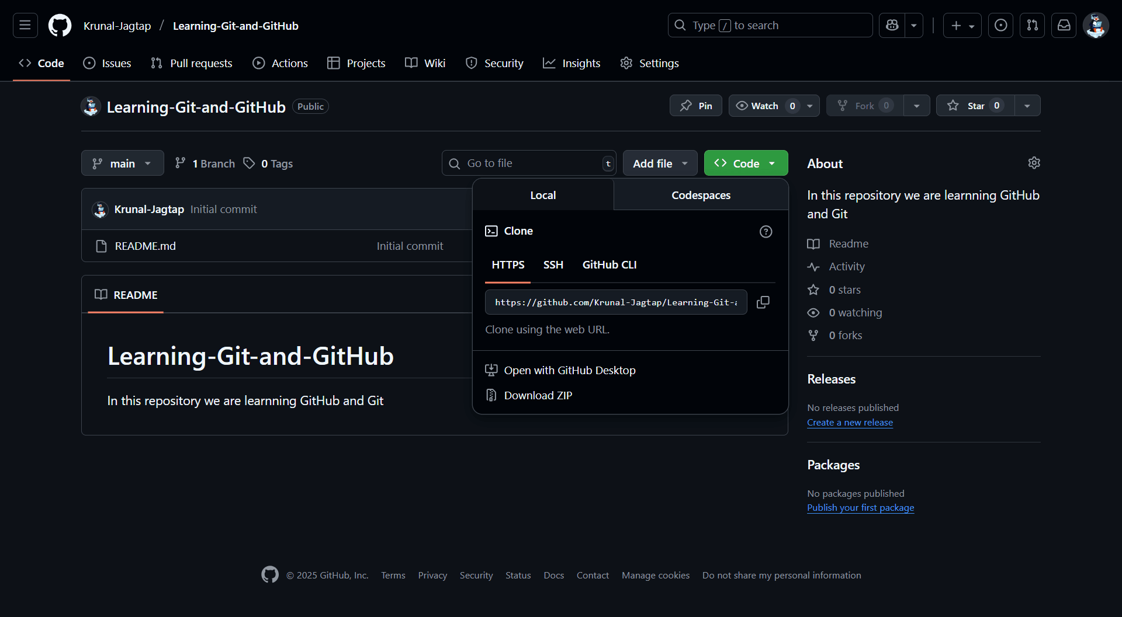This screenshot has width=1122, height=617.
Task: Open the clone help question mark icon
Action: [x=766, y=232]
